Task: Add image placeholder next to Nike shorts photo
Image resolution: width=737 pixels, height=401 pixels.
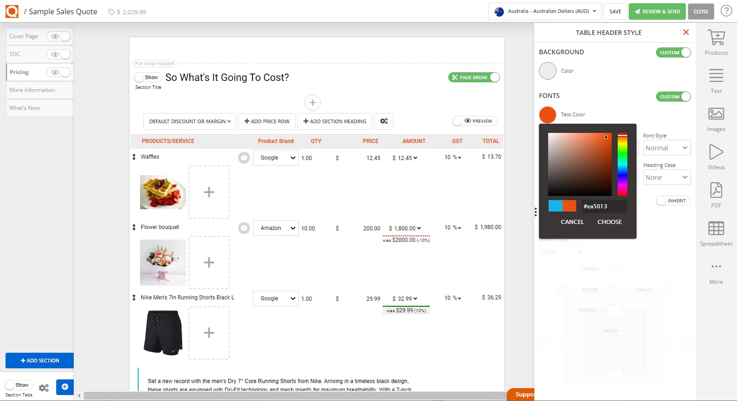Action: (x=209, y=333)
